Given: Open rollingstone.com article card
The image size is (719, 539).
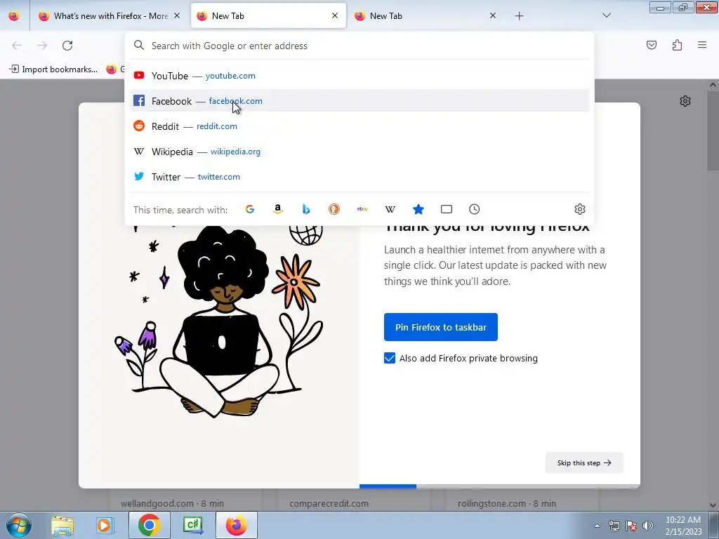Looking at the screenshot, I should pyautogui.click(x=522, y=500).
